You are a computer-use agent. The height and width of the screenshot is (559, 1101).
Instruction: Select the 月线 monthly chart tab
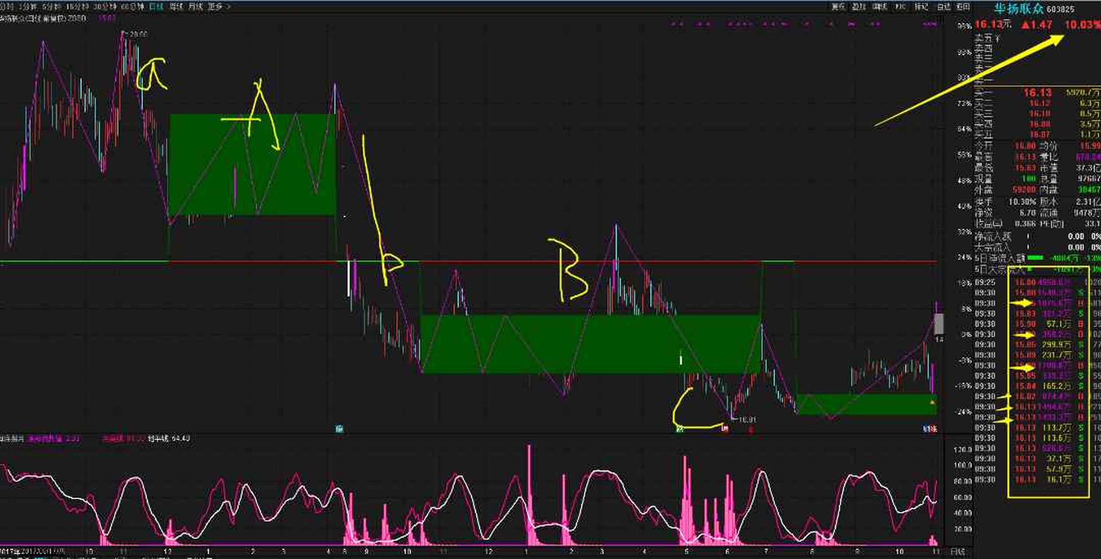click(195, 7)
